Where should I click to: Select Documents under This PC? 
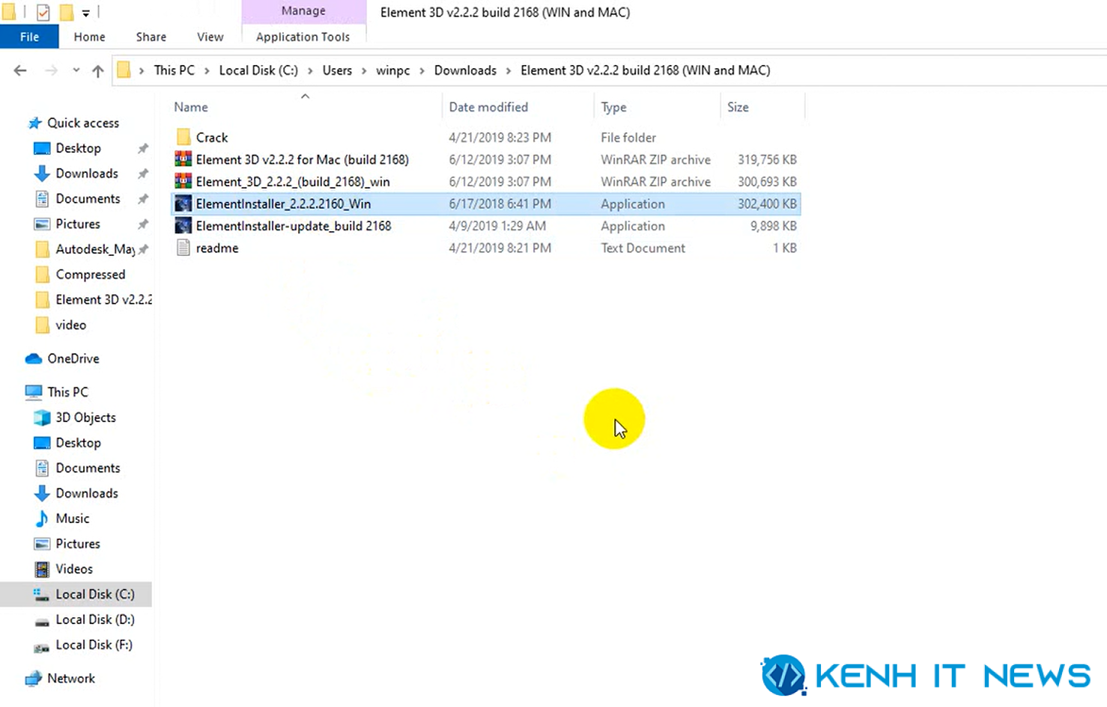point(88,468)
